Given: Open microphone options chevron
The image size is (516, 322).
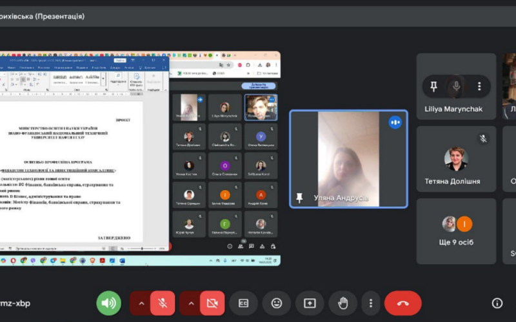Looking at the screenshot, I should 141,303.
